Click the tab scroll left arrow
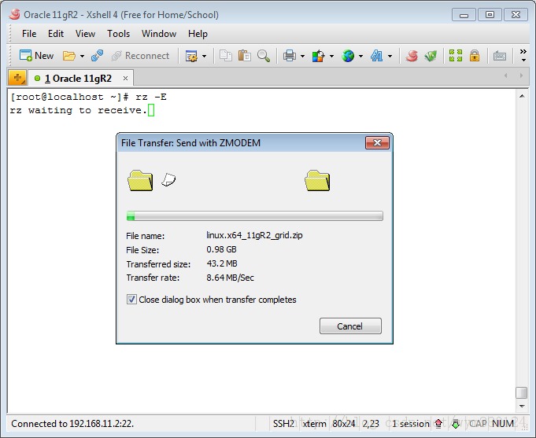This screenshot has height=438, width=536. point(506,75)
